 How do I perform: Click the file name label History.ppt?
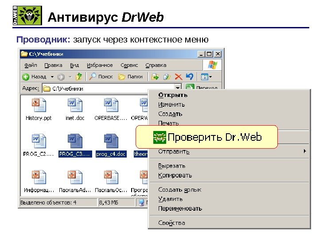pos(39,118)
